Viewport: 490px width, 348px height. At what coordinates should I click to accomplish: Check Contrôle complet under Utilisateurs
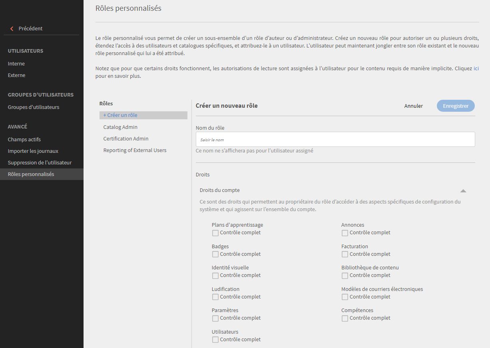click(x=215, y=340)
